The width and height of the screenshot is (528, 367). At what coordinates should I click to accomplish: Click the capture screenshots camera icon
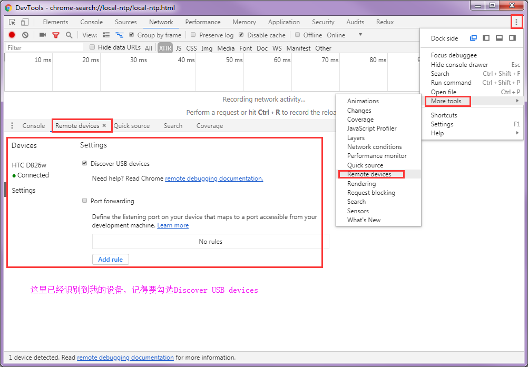click(x=43, y=35)
